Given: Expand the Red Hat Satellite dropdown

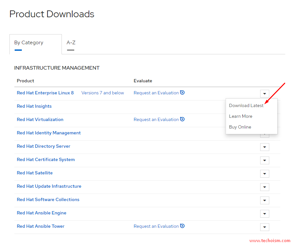Looking at the screenshot, I should click(x=265, y=174).
